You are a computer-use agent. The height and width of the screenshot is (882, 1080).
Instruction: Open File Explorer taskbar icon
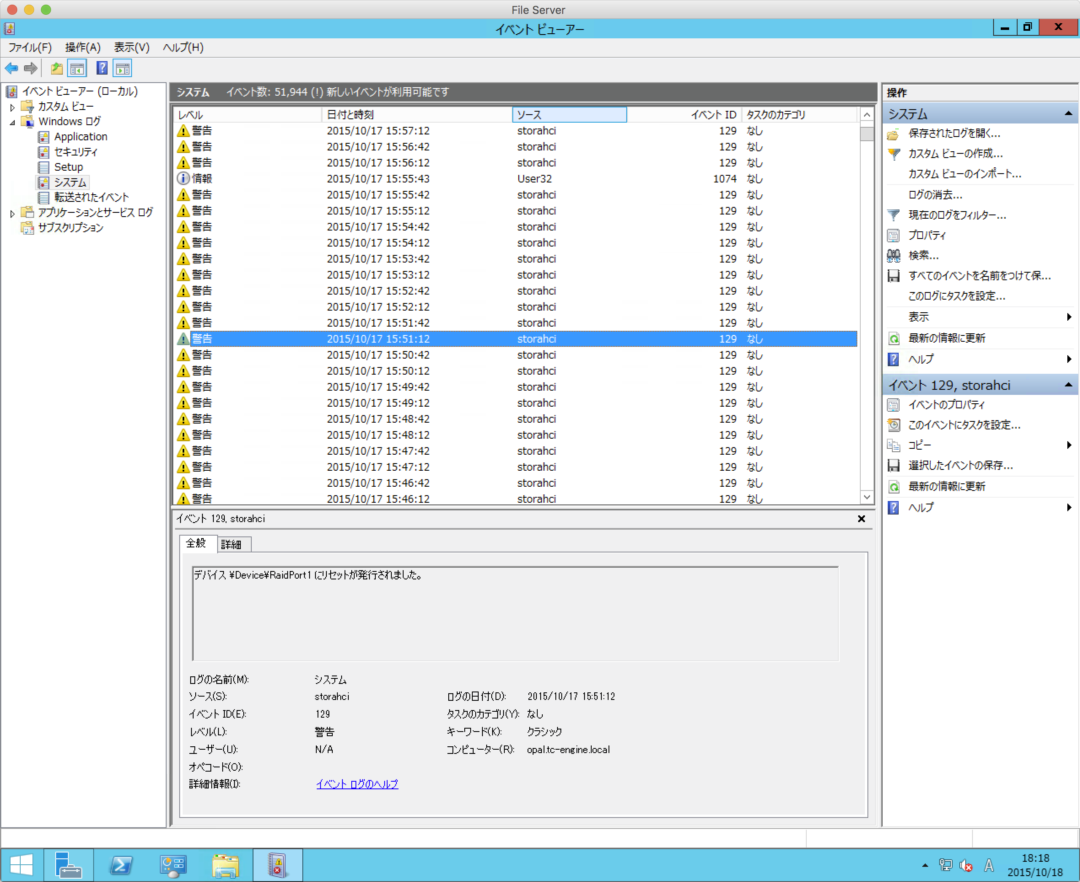[225, 865]
